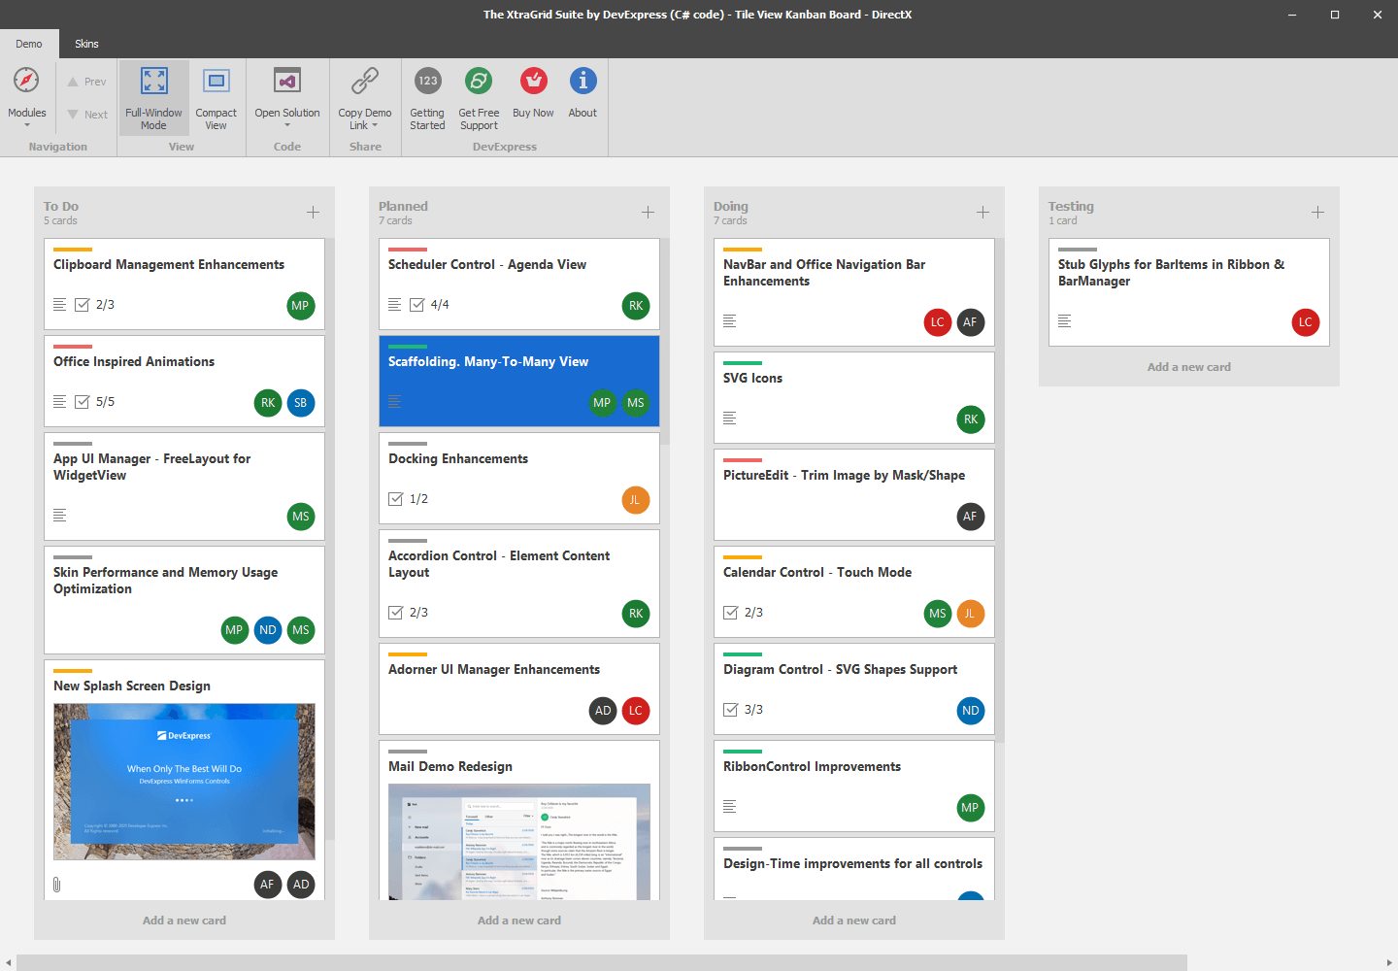The width and height of the screenshot is (1398, 971).
Task: Open the Demo ribbon tab
Action: tap(29, 44)
